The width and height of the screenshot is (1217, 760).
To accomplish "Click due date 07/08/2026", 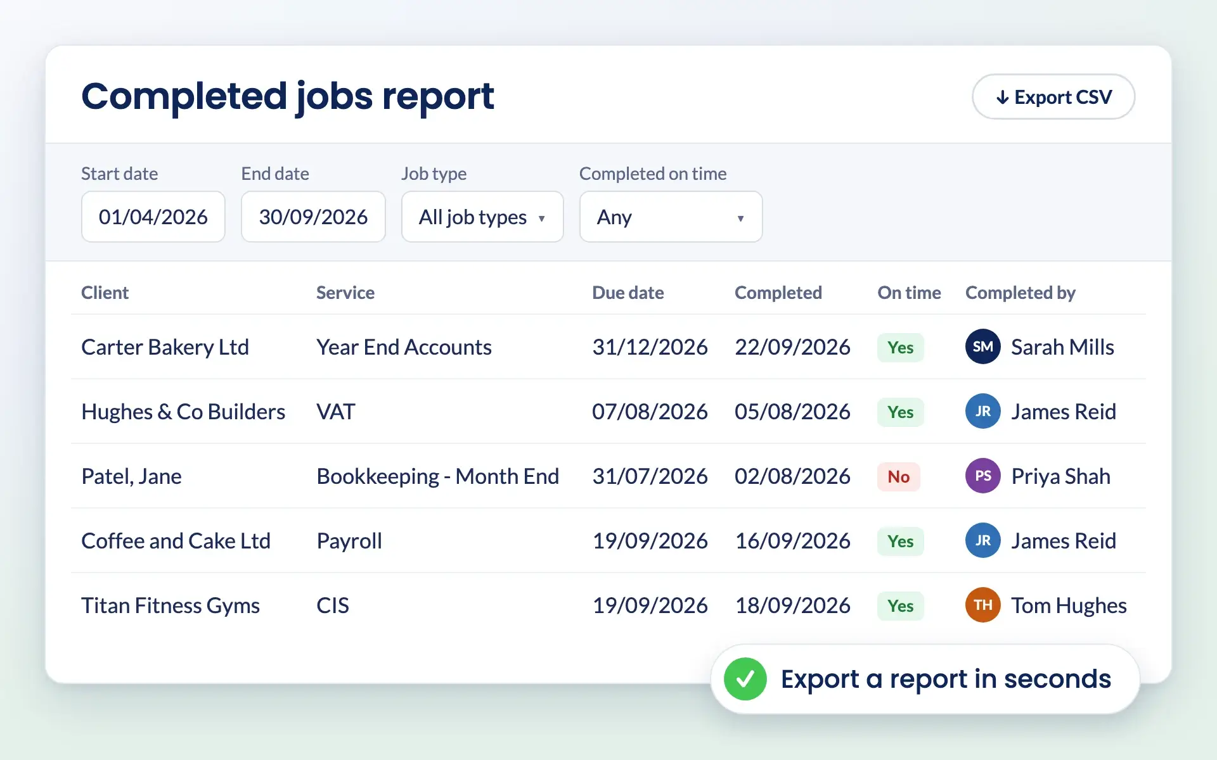I will click(x=650, y=412).
